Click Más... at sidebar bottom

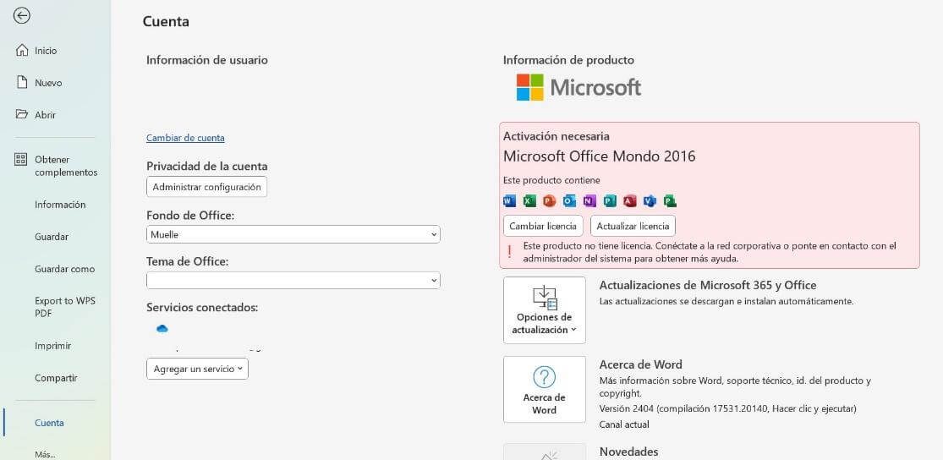(x=45, y=455)
